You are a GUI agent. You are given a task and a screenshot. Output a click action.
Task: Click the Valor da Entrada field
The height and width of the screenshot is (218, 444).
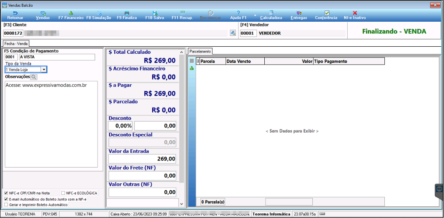[x=143, y=159]
